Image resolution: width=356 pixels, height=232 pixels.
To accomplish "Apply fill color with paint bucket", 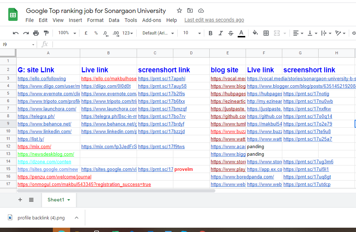I will point(255,33).
